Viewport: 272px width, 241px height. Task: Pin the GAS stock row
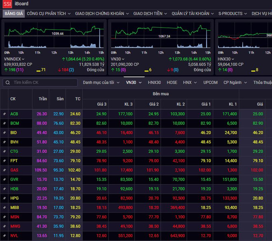pos(4,170)
